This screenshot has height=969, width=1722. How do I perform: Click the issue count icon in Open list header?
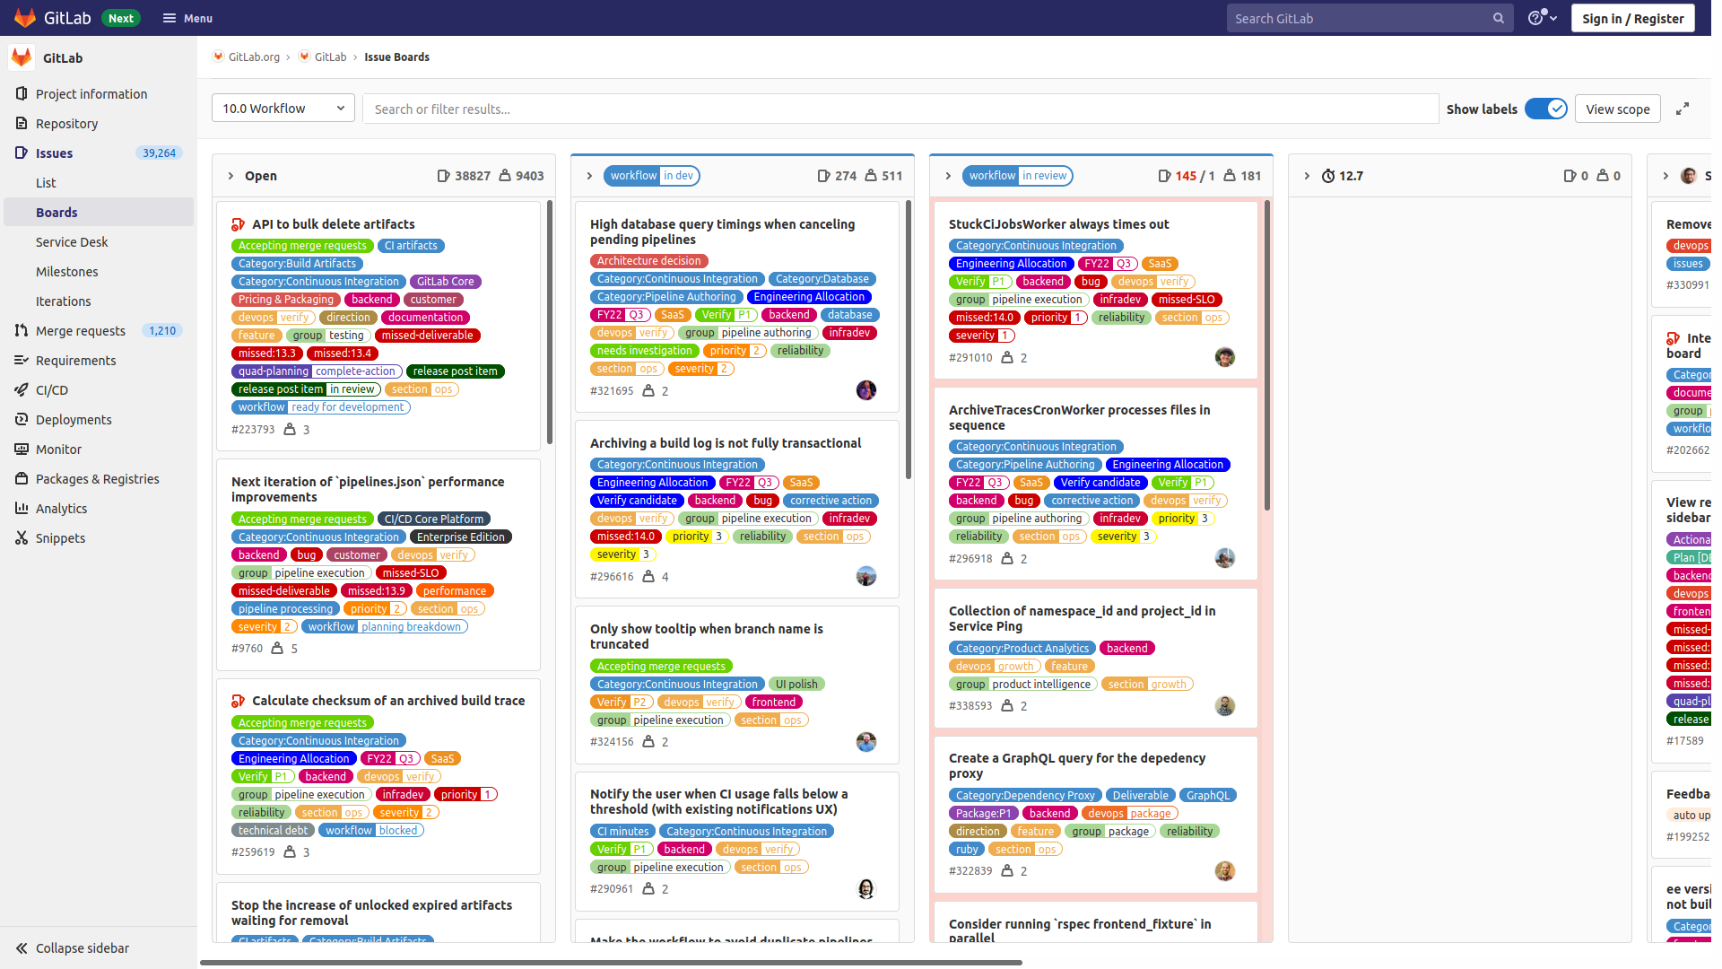pos(443,176)
